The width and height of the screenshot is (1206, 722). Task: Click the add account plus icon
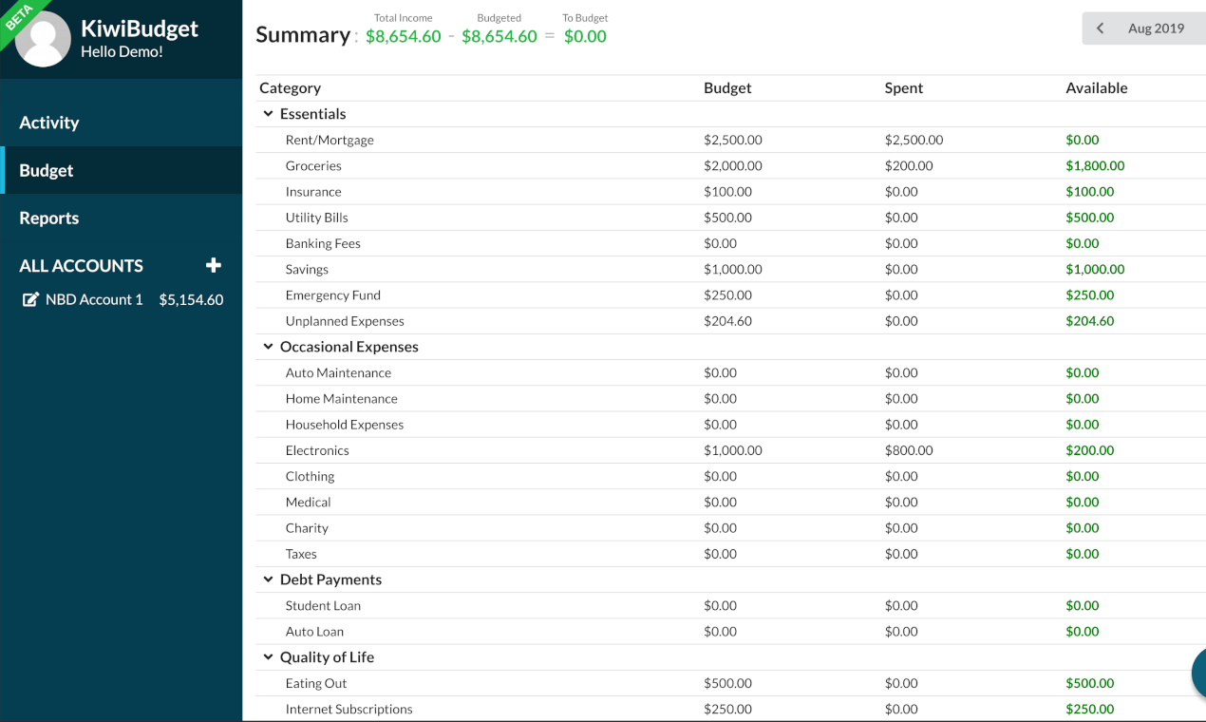[214, 265]
